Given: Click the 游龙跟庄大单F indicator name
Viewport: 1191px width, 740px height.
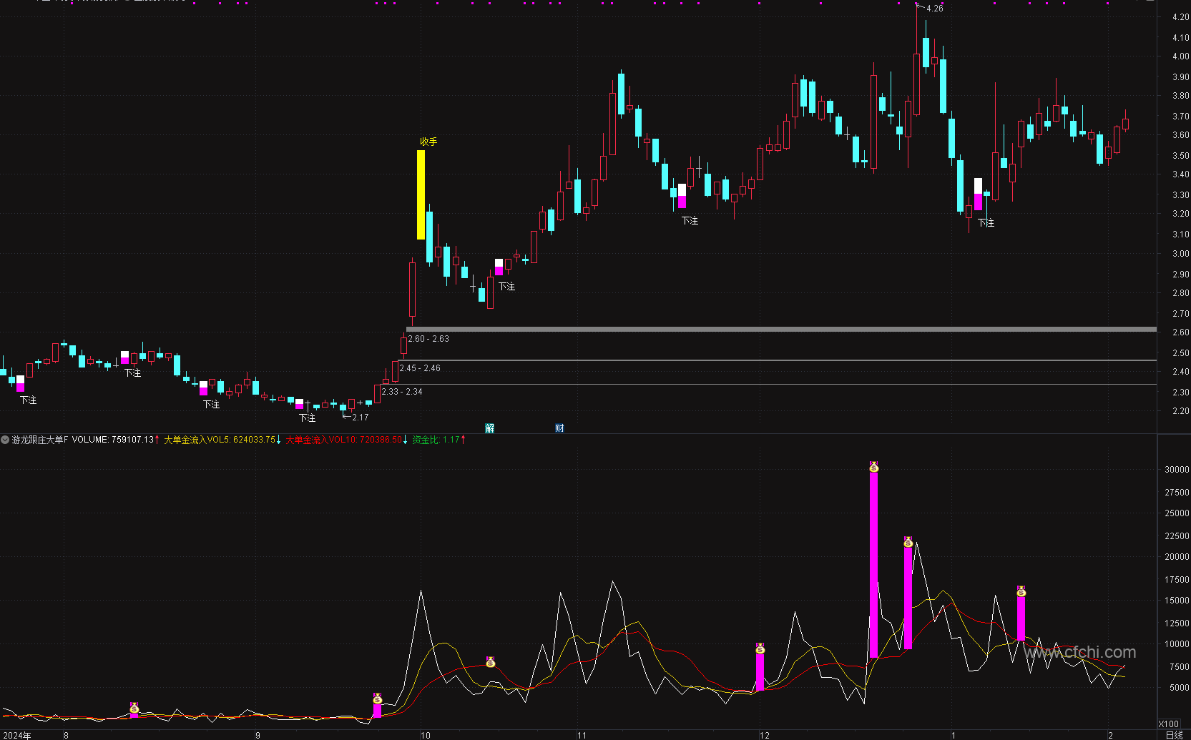Looking at the screenshot, I should click(40, 440).
